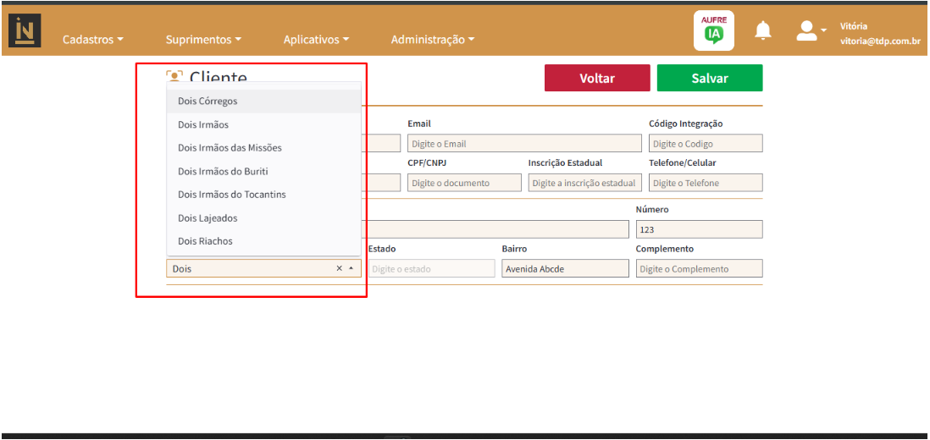
Task: Open the Cadastros dropdown menu
Action: [x=93, y=40]
